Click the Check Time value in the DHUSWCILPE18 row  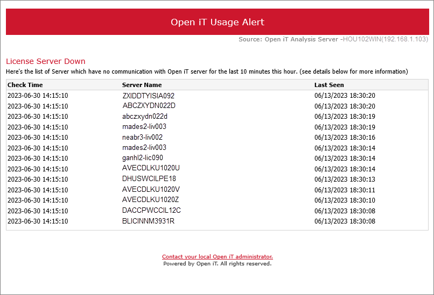(x=38, y=179)
